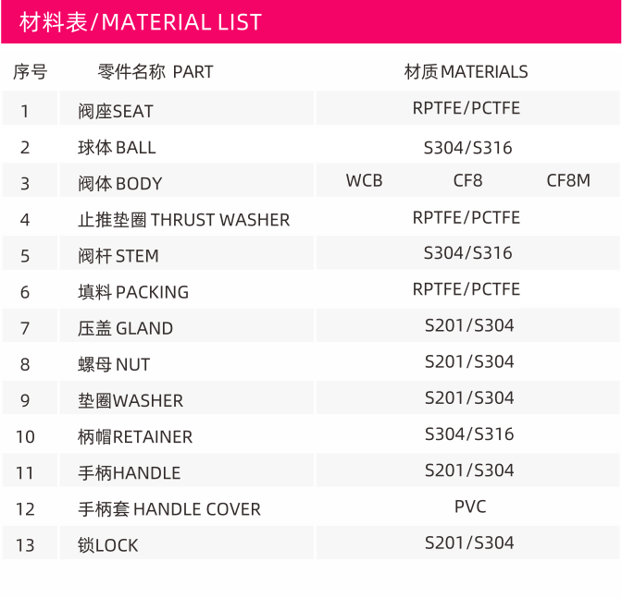
Task: Click the 阀杆 STEM part name
Action: [x=118, y=256]
